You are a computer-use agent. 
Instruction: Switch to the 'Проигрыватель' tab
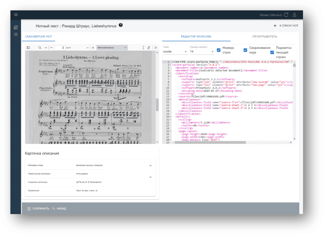(x=264, y=36)
